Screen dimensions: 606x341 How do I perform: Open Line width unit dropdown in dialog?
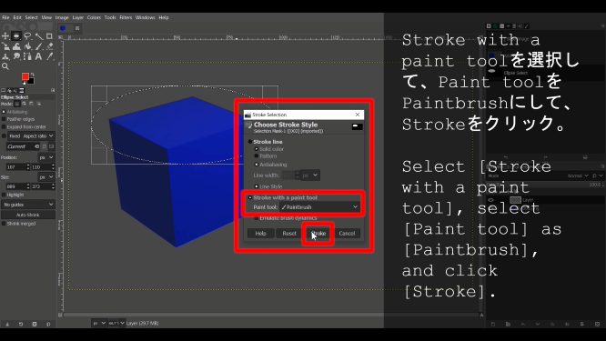[310, 176]
